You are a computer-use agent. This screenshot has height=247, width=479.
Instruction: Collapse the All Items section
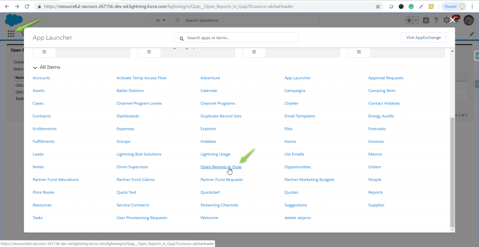[35, 67]
